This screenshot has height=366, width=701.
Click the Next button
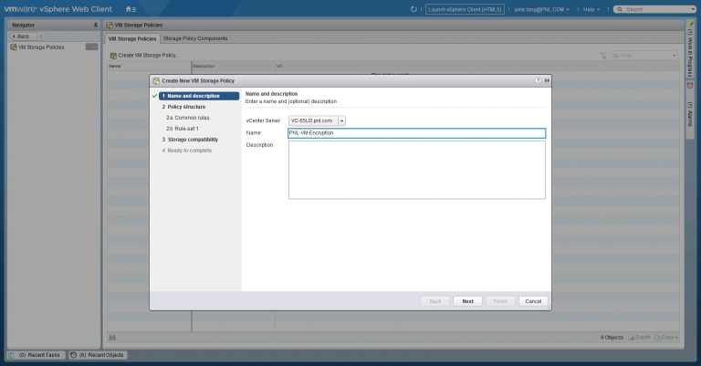point(467,301)
